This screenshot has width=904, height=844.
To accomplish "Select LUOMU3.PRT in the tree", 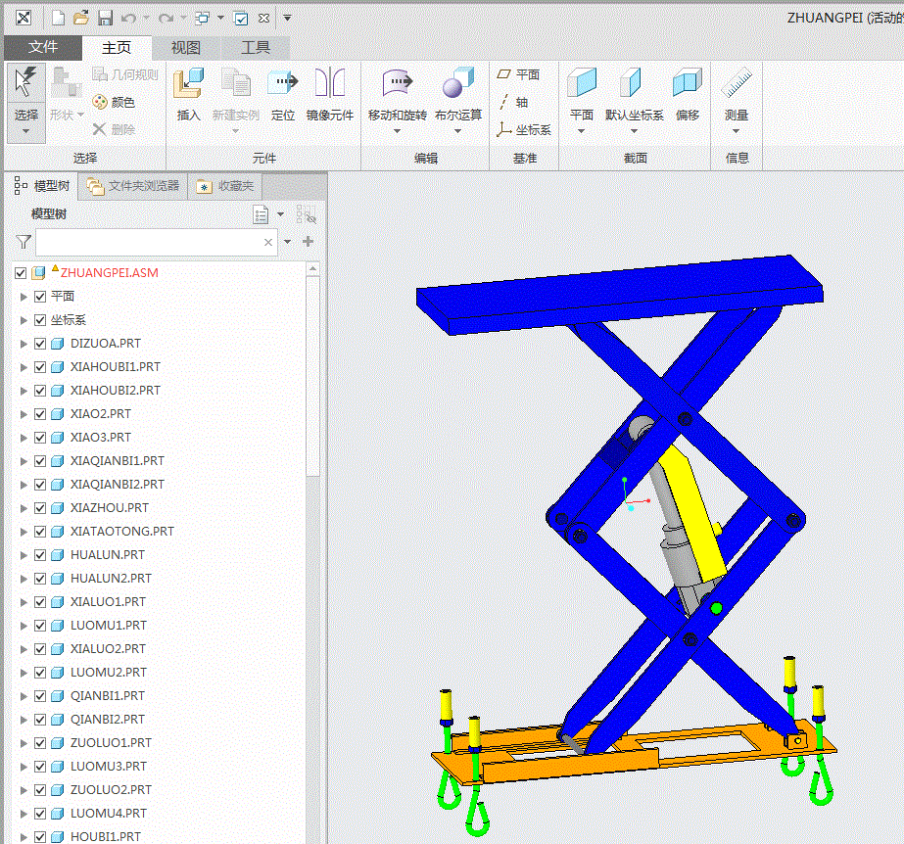I will click(109, 767).
